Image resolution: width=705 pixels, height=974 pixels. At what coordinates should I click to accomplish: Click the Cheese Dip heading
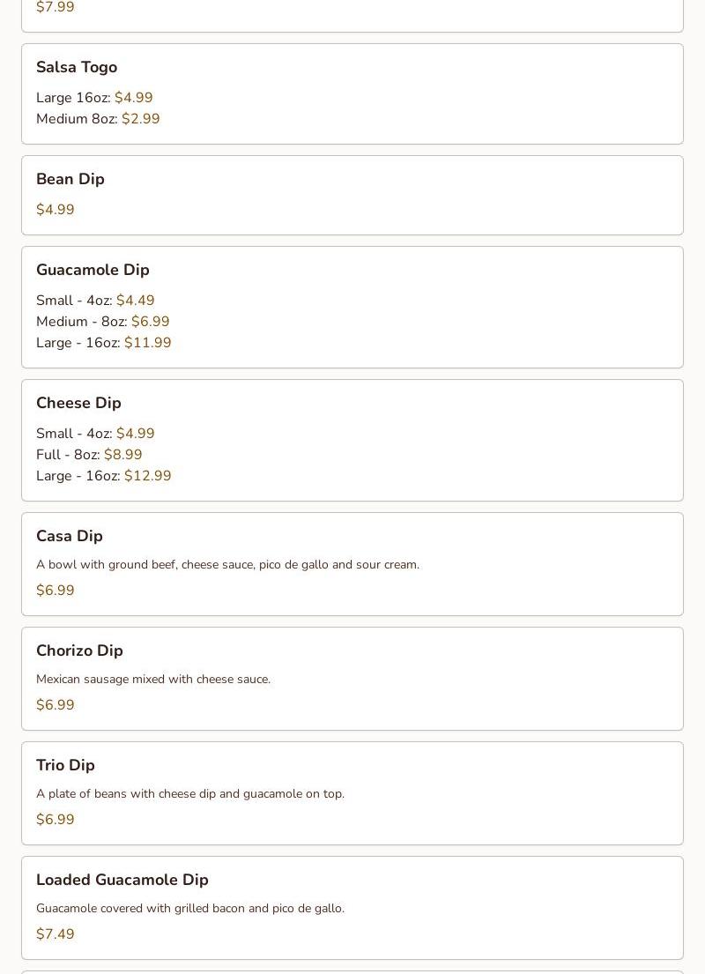coord(78,403)
